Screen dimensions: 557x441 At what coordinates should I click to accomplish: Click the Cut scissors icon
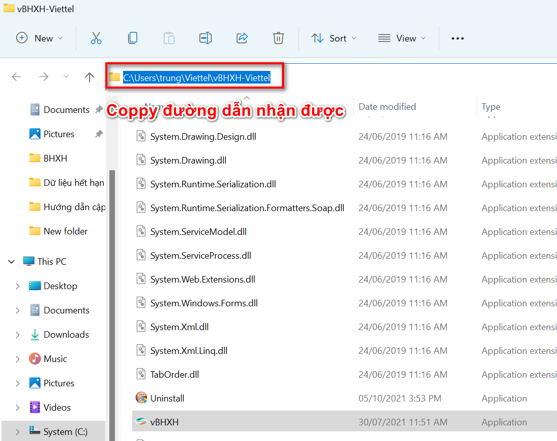[96, 38]
